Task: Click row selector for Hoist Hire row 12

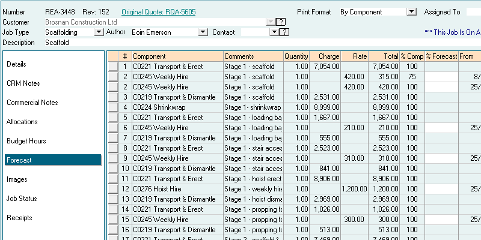Action: pyautogui.click(x=113, y=189)
